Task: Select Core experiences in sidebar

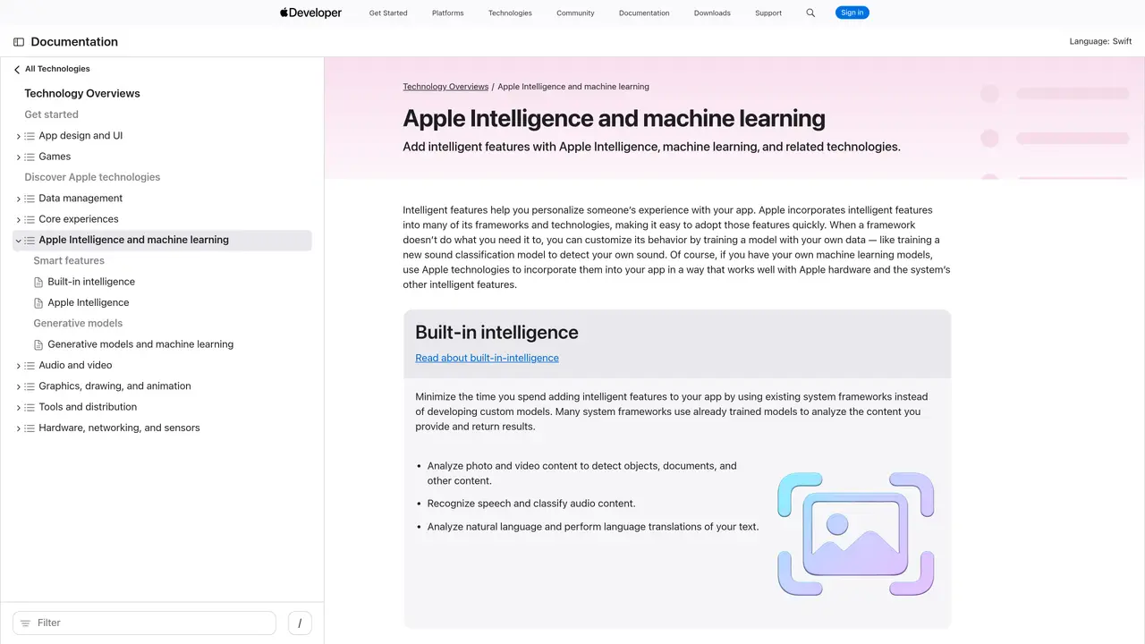Action: click(x=79, y=219)
